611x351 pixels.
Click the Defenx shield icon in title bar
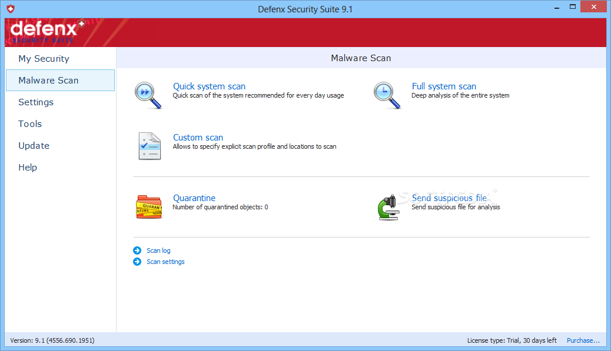click(x=11, y=9)
